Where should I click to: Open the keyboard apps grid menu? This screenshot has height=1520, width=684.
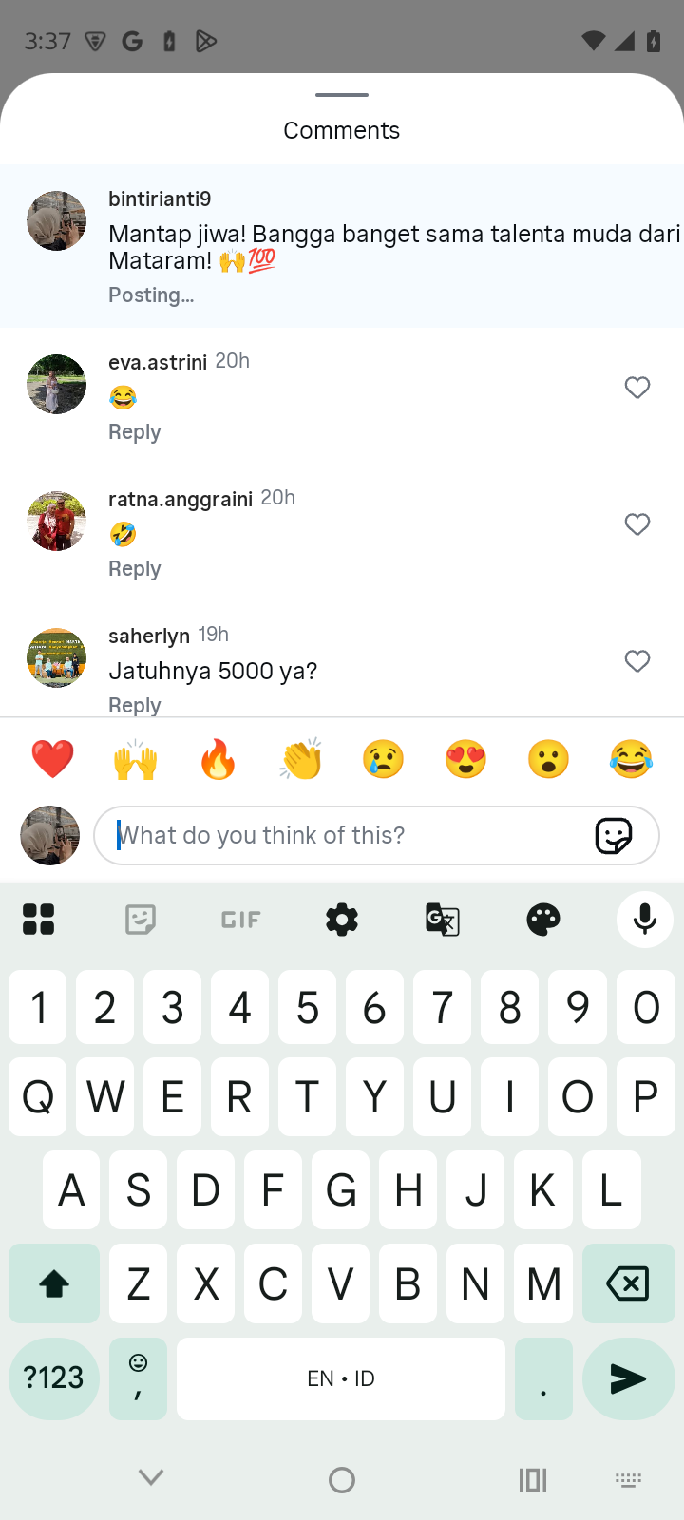[38, 920]
